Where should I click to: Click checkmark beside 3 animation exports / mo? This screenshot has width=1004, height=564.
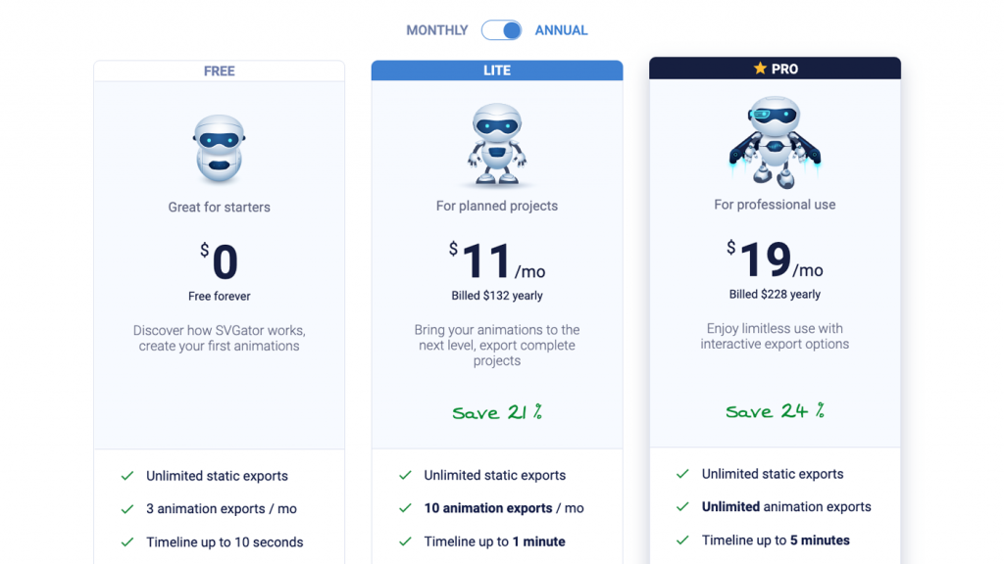point(127,509)
